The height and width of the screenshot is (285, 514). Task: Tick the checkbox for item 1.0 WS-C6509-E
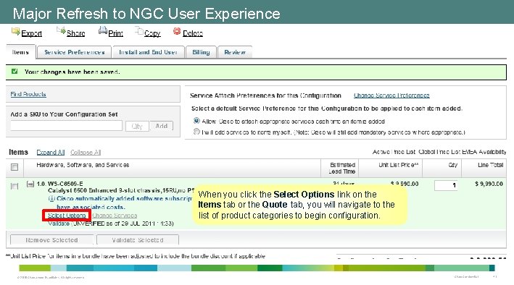pos(14,186)
